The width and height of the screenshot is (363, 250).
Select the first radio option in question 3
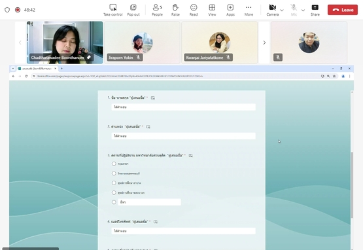pyautogui.click(x=114, y=164)
